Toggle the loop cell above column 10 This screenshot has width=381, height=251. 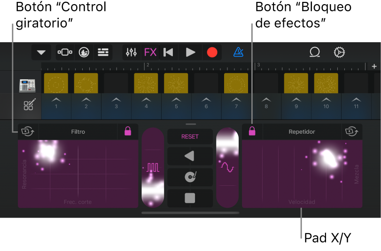[326, 83]
